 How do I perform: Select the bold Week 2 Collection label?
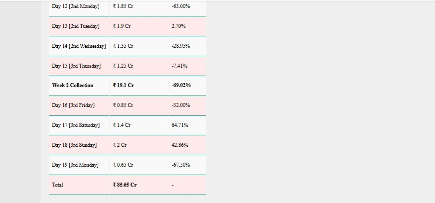73,85
